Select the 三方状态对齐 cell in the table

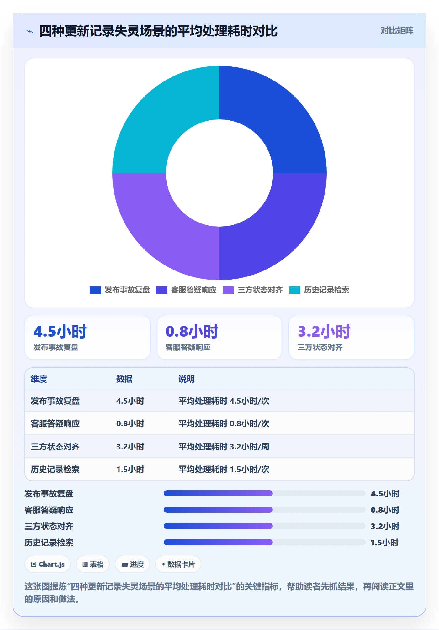[x=55, y=447]
